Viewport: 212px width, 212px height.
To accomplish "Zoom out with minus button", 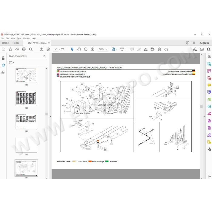I will 86,49.
